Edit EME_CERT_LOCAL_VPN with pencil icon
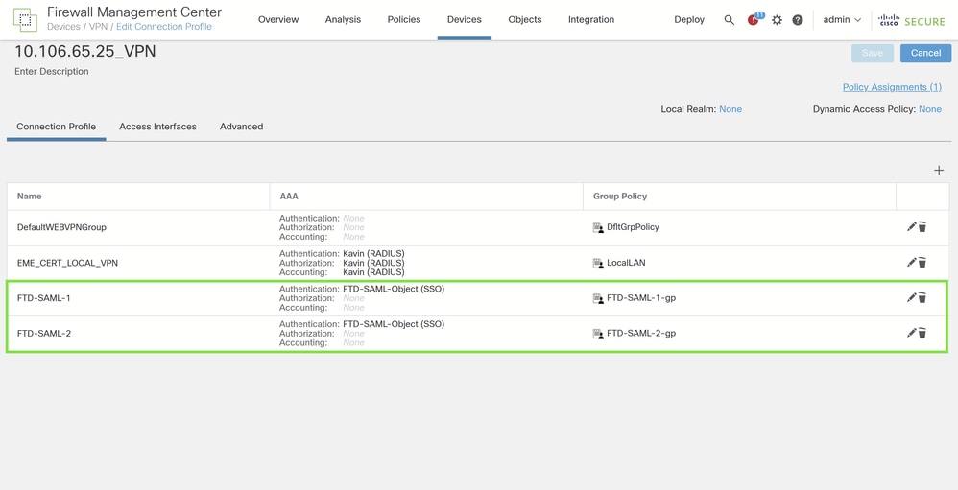The width and height of the screenshot is (958, 490). [912, 263]
